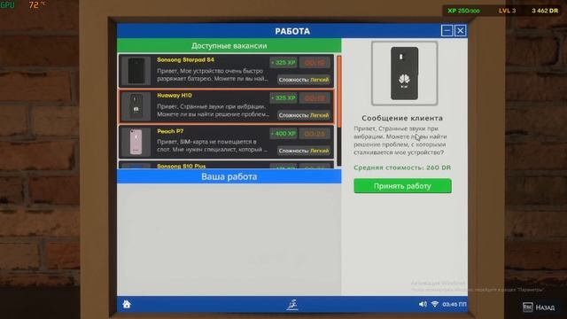The image size is (567, 319).
Task: Open the repair desk icon in bottom bar
Action: pos(292,305)
